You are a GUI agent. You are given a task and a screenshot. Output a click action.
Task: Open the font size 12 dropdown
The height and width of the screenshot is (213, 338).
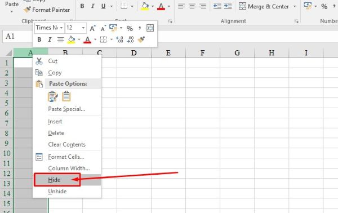click(x=83, y=28)
